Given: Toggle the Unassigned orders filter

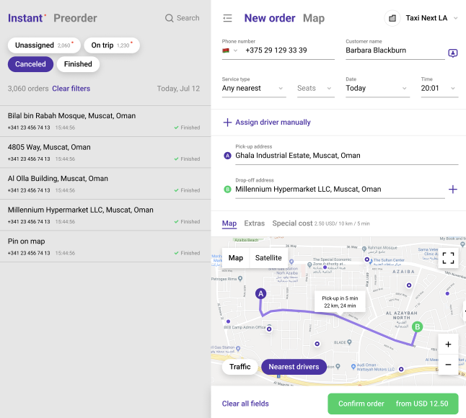Looking at the screenshot, I should click(x=44, y=45).
